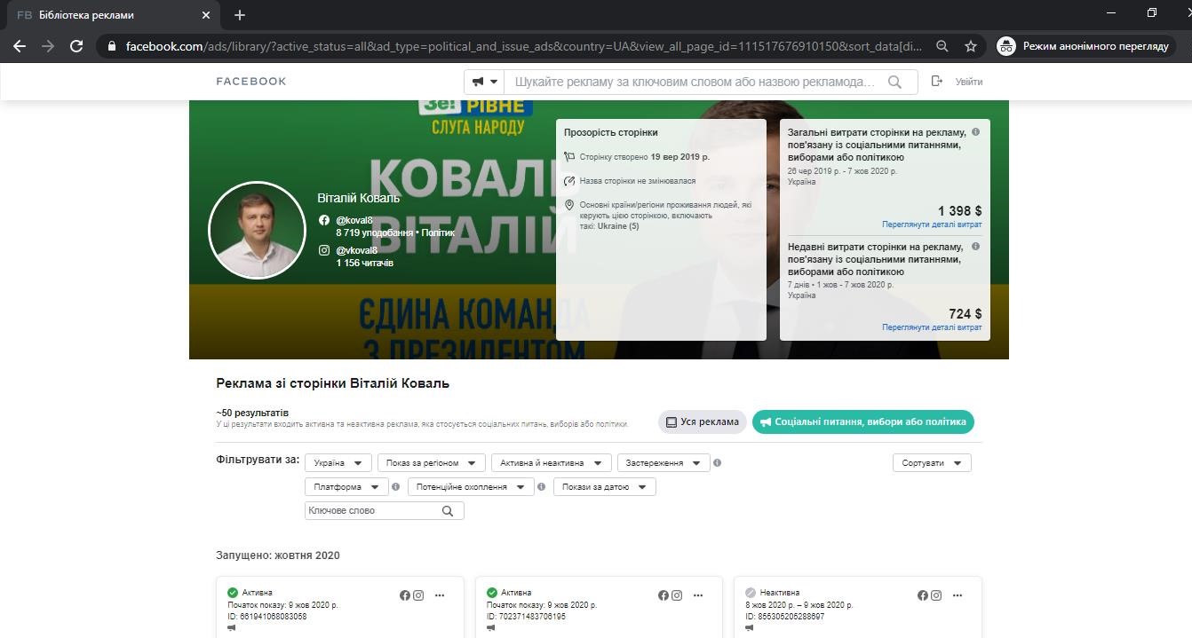1192x638 pixels.
Task: Close the Бібліотека реклами tab
Action: 206,15
